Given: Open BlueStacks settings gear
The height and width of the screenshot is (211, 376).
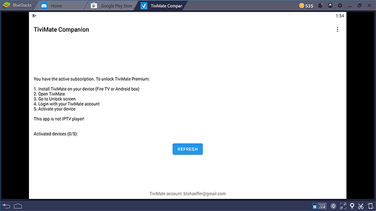Looking at the screenshot, I should (x=340, y=5).
